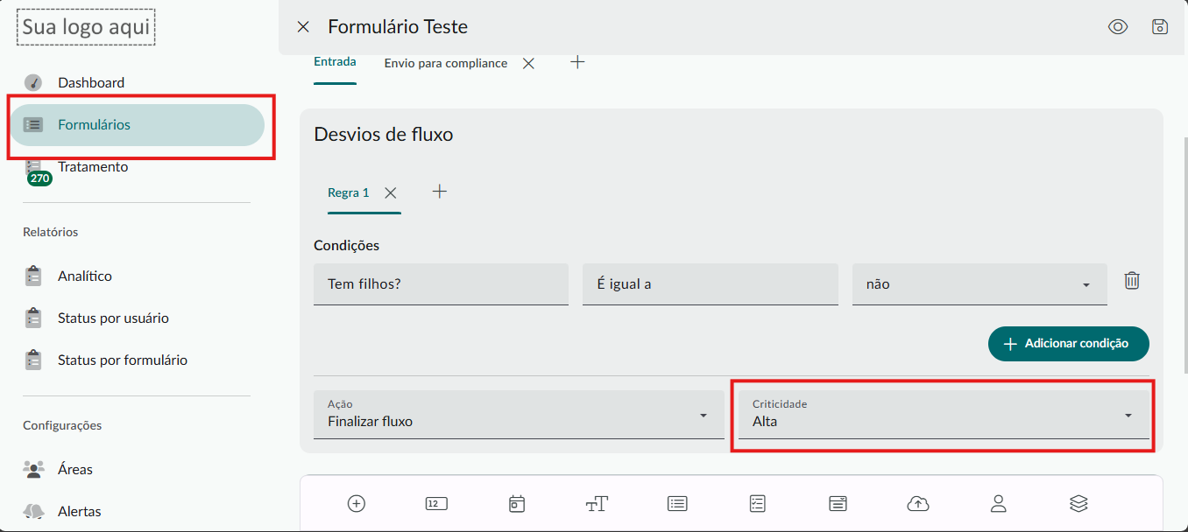Close the Regra 1 rule tab

pyautogui.click(x=391, y=192)
